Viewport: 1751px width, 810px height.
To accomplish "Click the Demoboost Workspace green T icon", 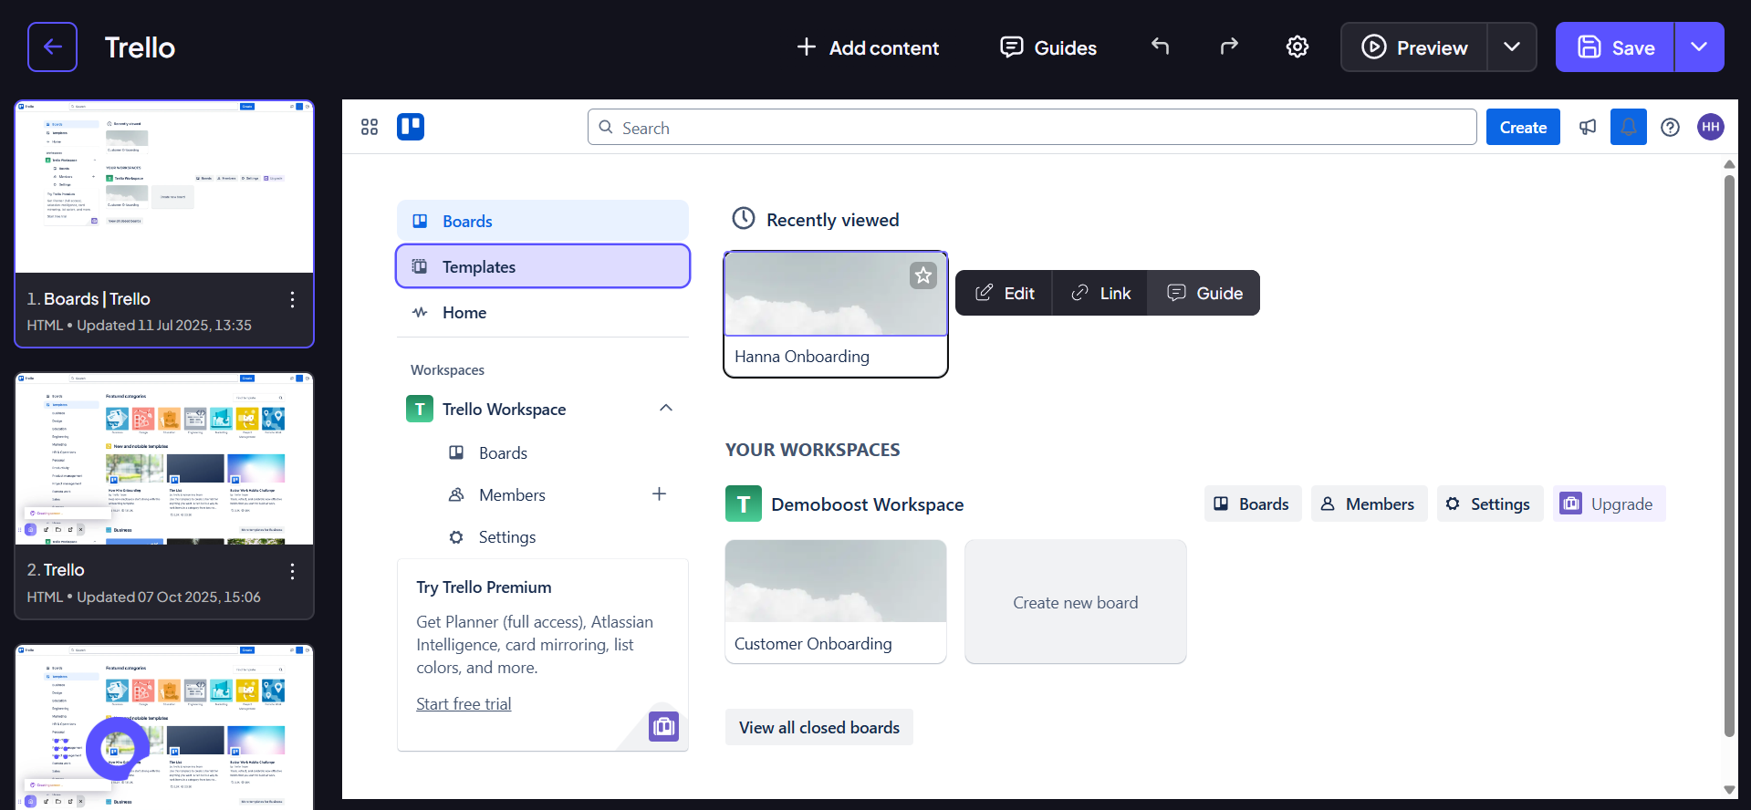I will coord(744,504).
